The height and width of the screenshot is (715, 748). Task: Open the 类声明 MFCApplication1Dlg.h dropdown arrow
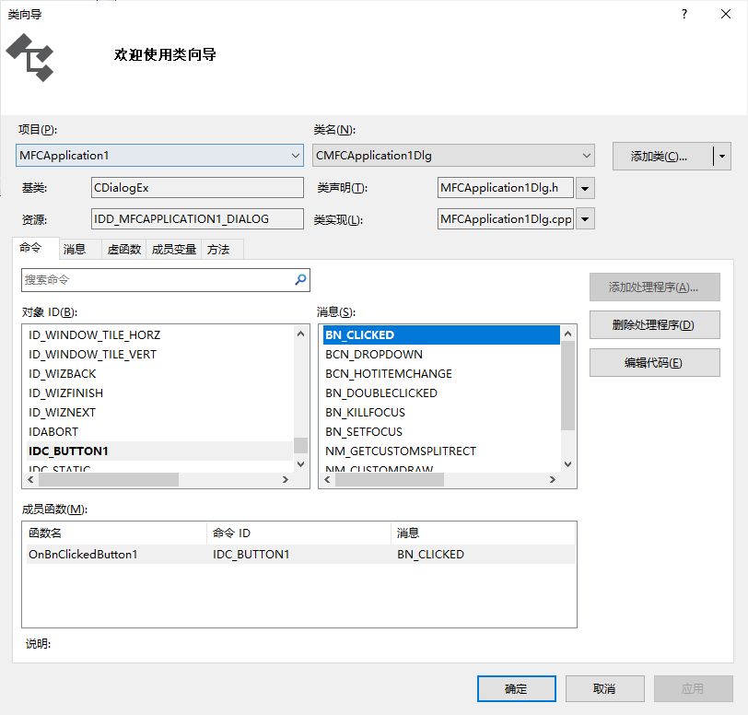585,188
